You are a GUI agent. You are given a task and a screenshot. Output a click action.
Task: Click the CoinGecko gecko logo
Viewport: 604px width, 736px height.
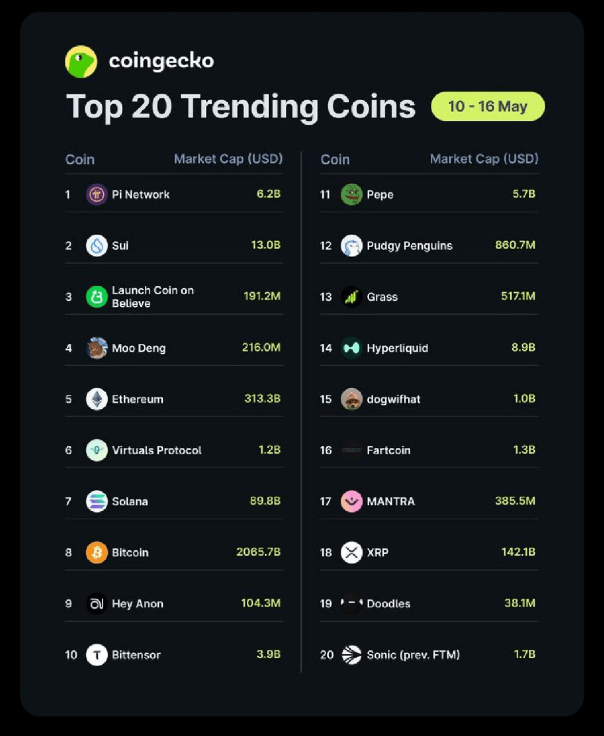point(81,62)
